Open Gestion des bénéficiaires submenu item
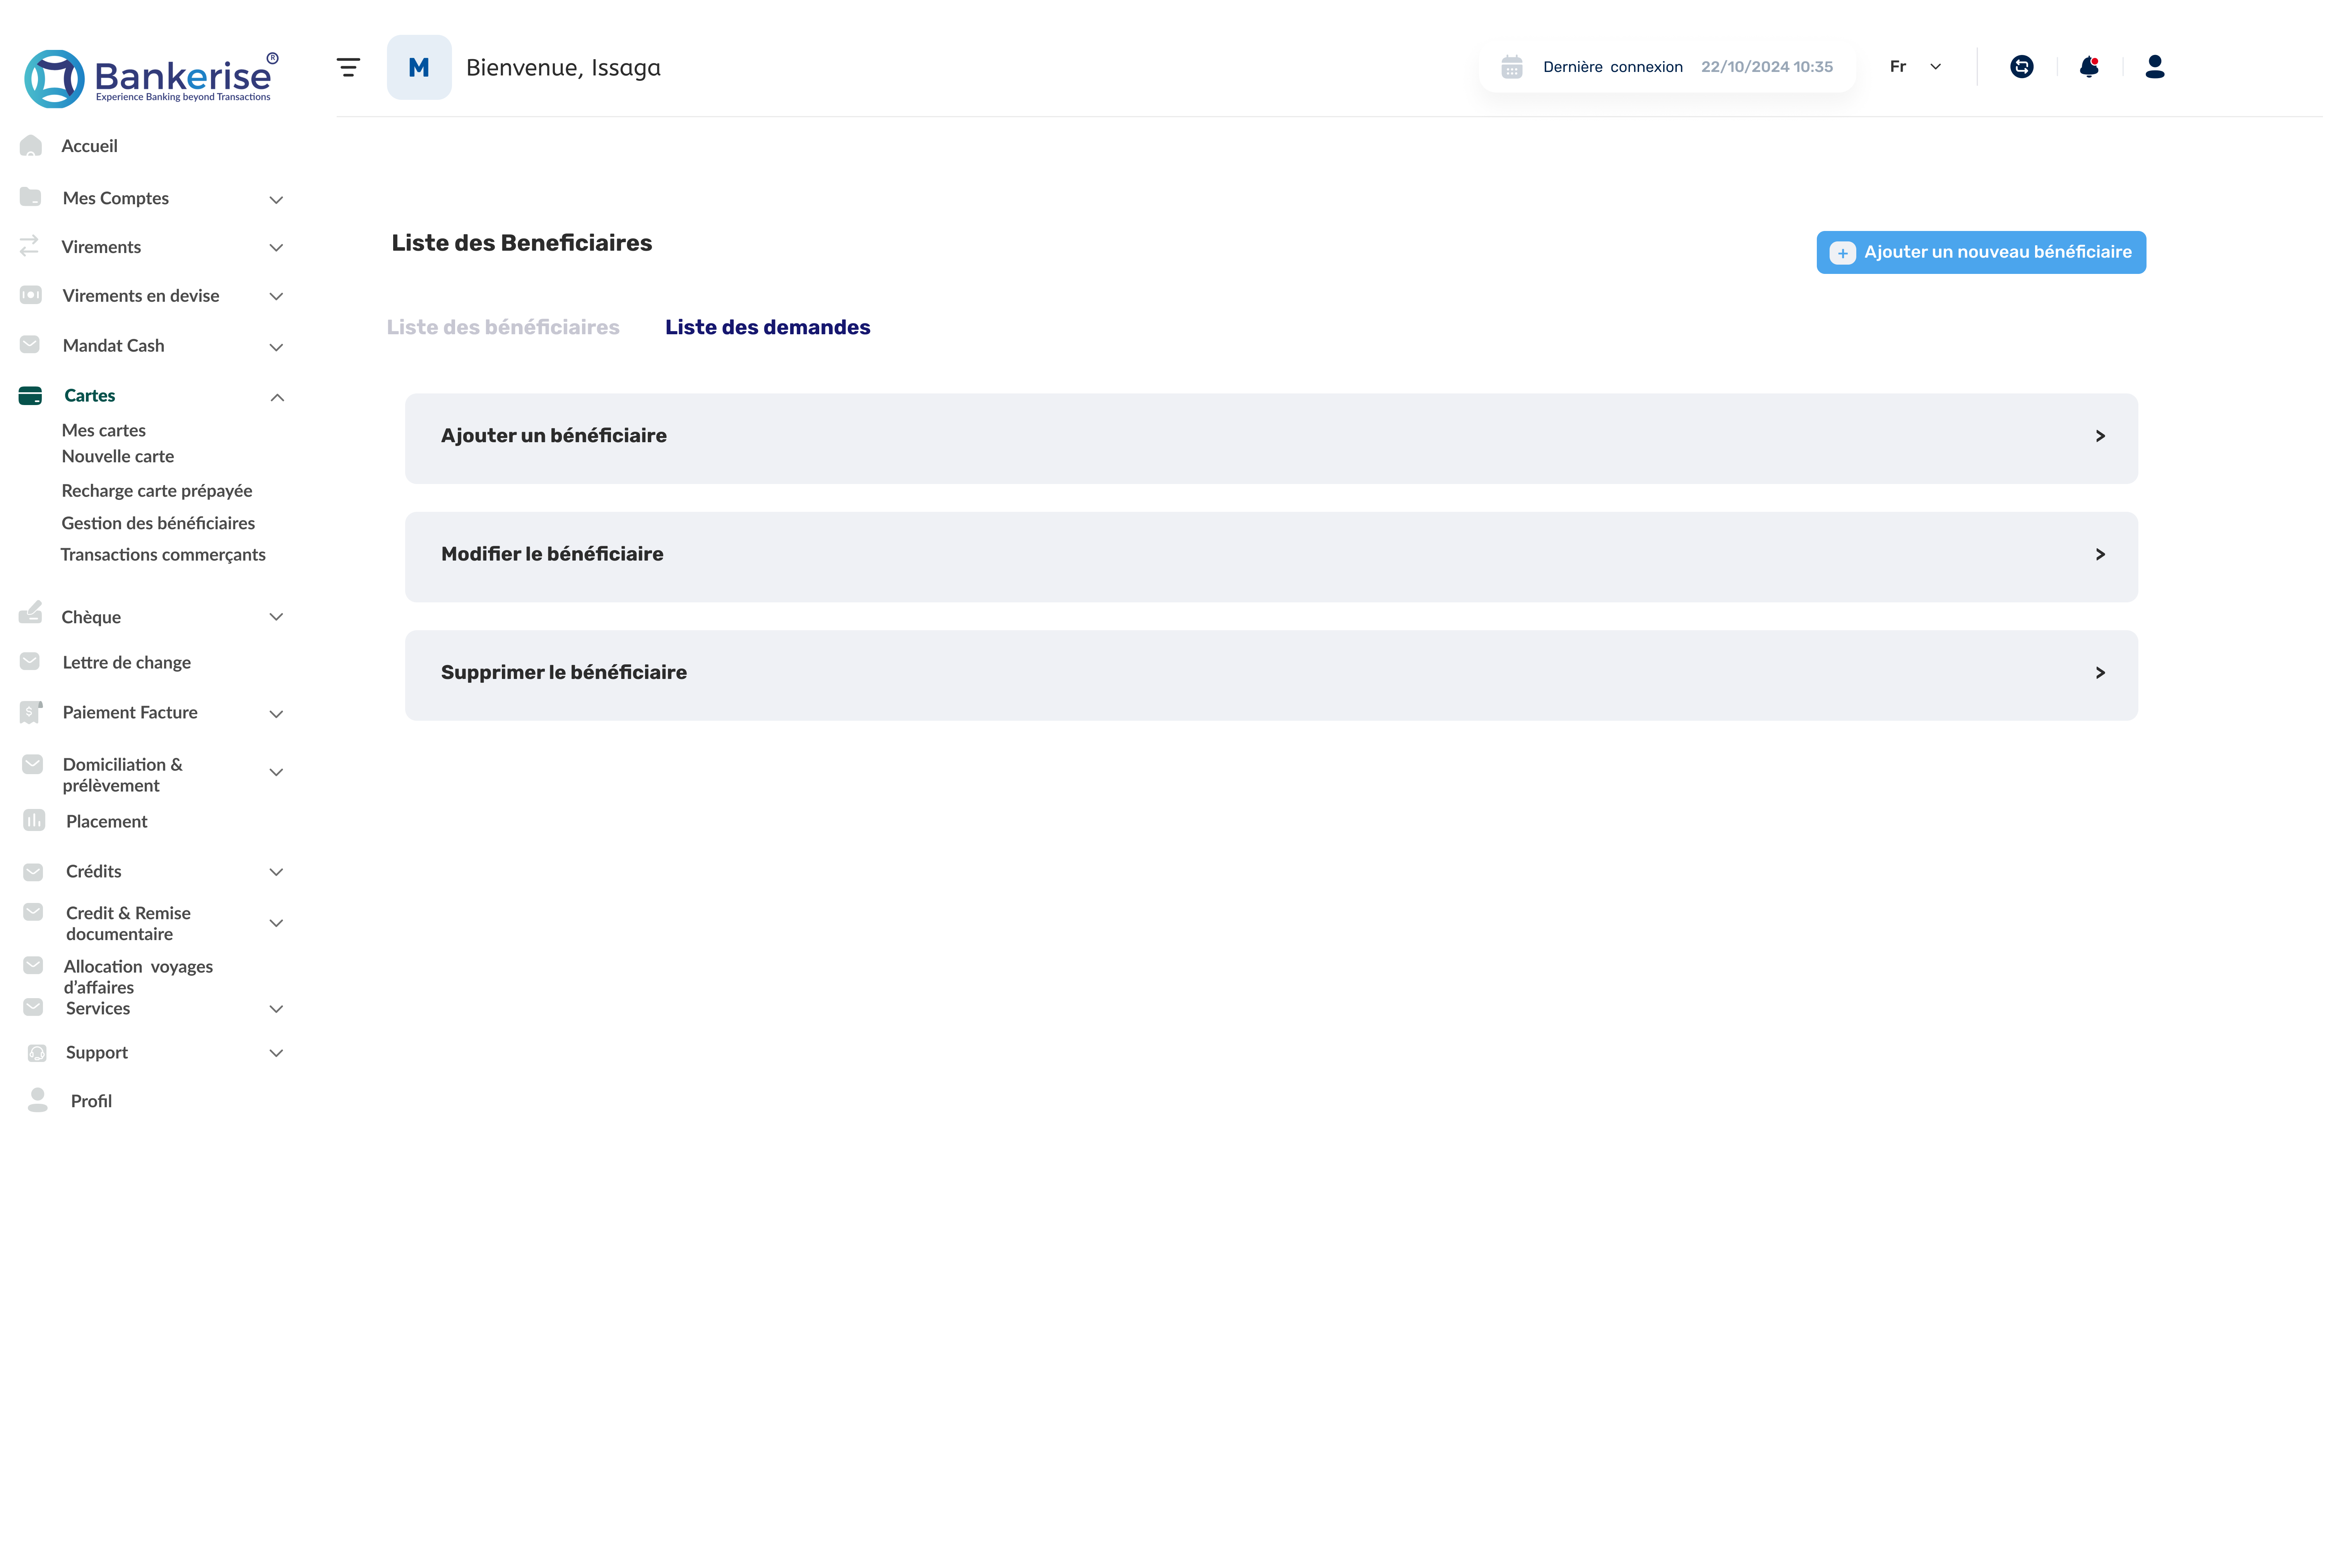The height and width of the screenshot is (1568, 2352). (x=158, y=523)
